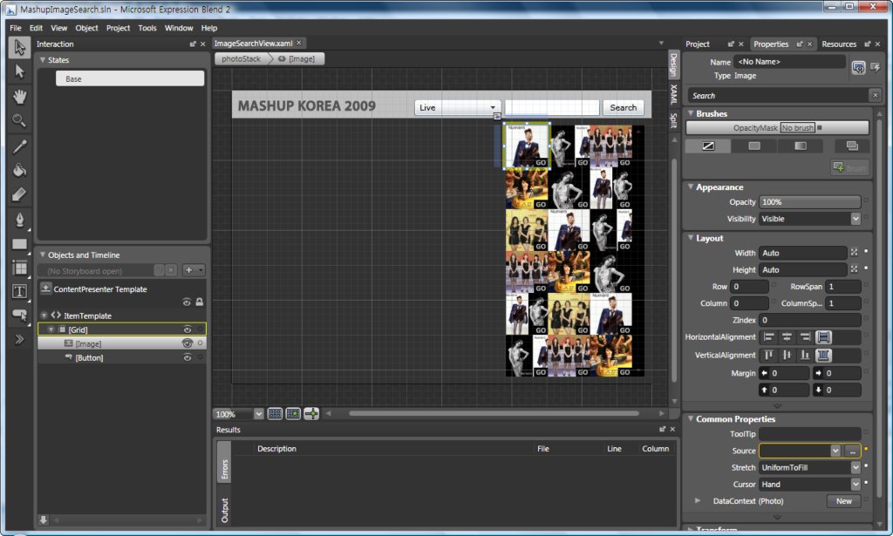Expand the DataContext (Photo) property
893x536 pixels.
(698, 501)
